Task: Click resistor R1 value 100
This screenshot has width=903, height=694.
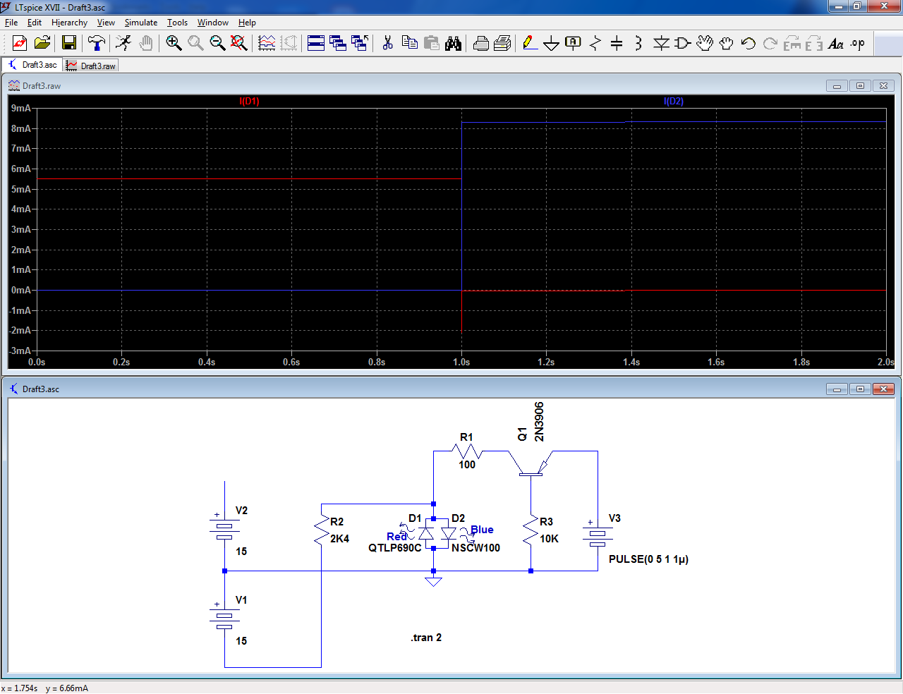Action: pyautogui.click(x=467, y=465)
